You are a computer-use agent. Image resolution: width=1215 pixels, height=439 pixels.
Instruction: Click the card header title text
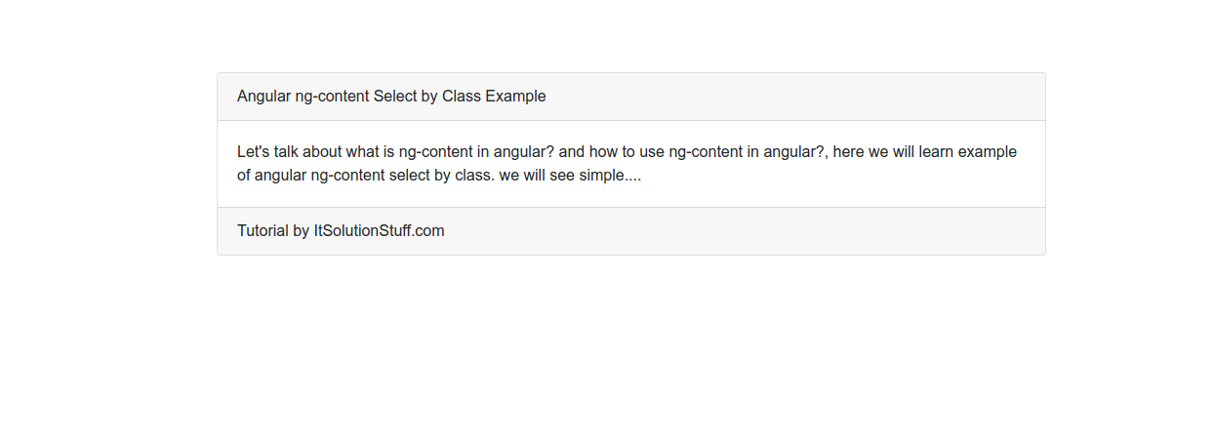pyautogui.click(x=390, y=97)
